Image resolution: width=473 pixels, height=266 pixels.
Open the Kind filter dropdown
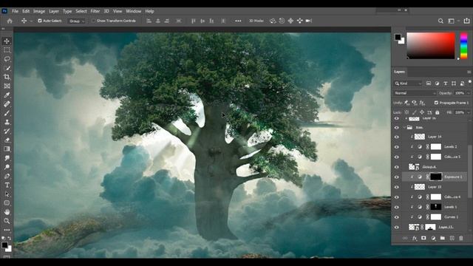tap(408, 83)
